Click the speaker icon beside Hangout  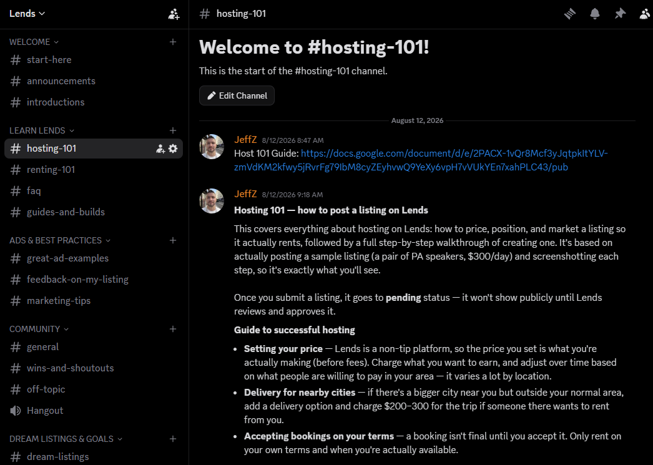(x=16, y=411)
